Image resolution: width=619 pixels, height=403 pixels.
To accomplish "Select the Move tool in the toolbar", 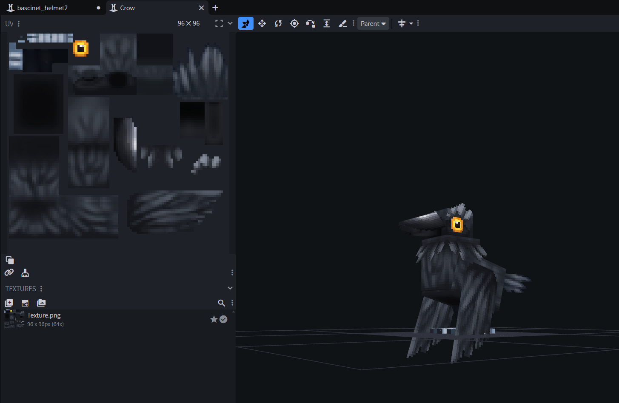I will click(x=246, y=23).
